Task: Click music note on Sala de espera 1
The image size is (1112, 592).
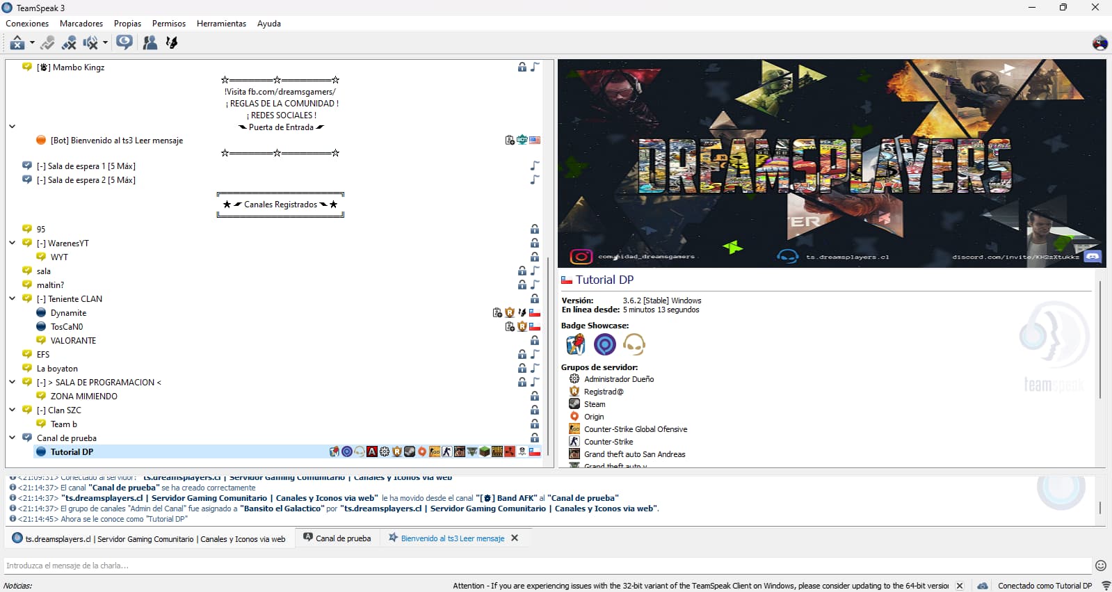Action: pos(535,166)
